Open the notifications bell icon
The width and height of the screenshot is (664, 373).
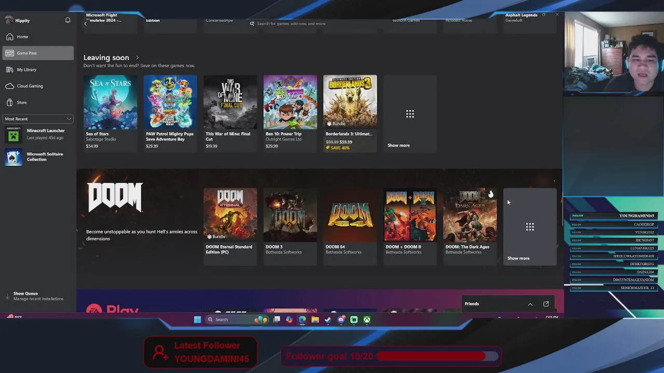click(67, 20)
